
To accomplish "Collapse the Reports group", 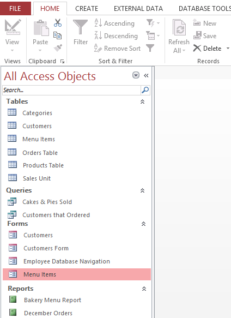I will 144,289.
